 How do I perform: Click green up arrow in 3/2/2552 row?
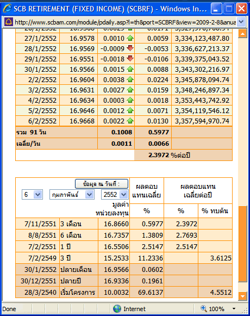click(x=130, y=90)
